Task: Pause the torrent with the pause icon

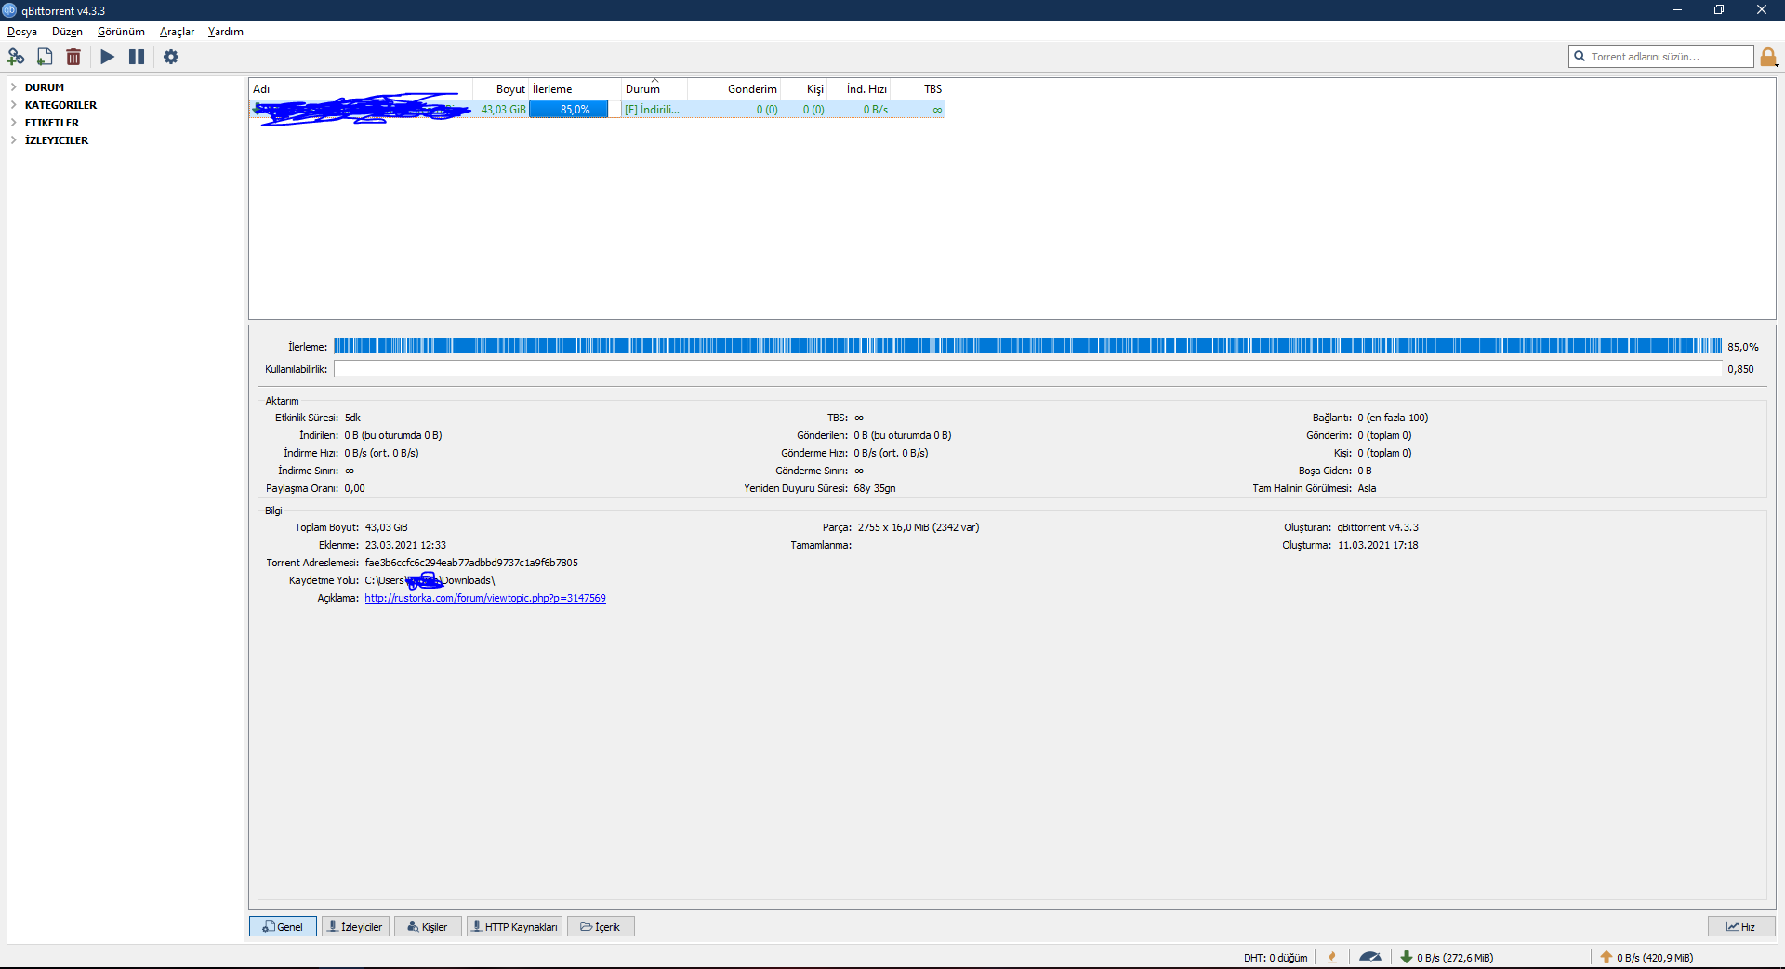Action: click(137, 57)
